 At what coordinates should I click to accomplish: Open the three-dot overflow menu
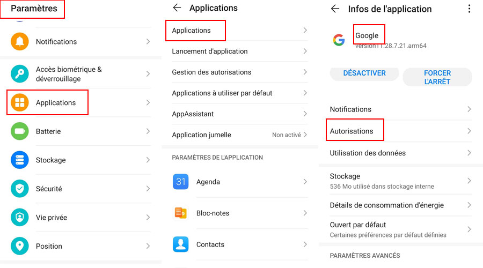point(470,9)
